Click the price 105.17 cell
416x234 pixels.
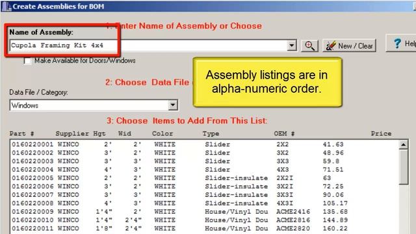click(335, 203)
